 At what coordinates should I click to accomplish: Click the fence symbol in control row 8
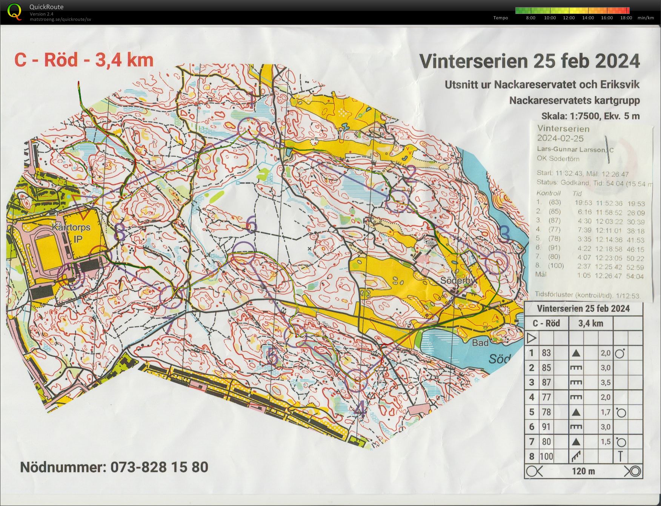click(x=576, y=457)
